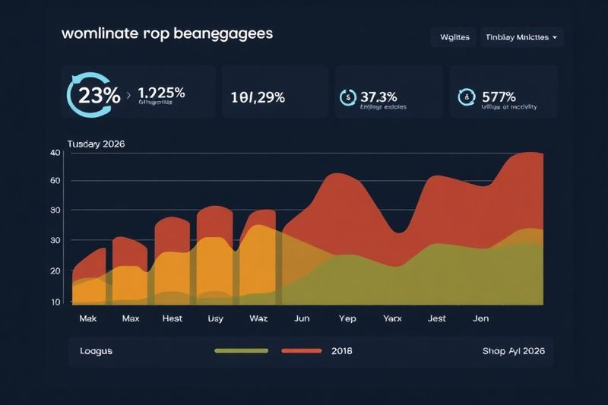Screen dimensions: 608x405
Task: Click the Shop Ayl 2026 link
Action: (513, 351)
